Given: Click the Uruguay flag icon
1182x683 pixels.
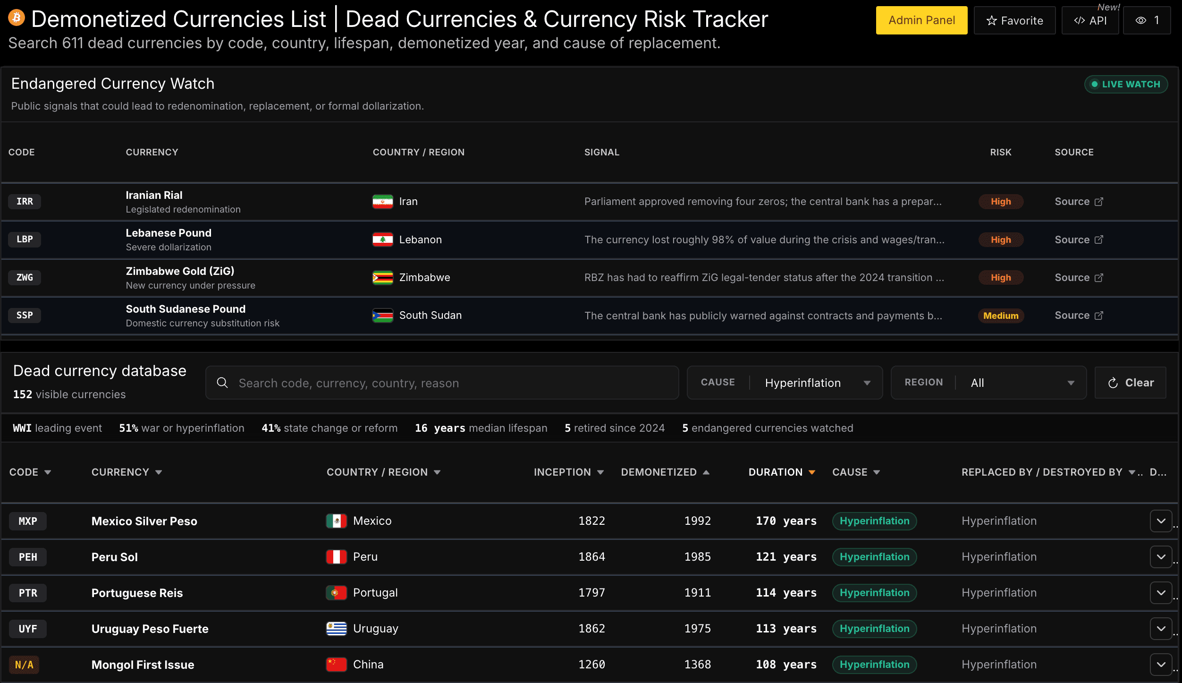Looking at the screenshot, I should click(x=337, y=629).
